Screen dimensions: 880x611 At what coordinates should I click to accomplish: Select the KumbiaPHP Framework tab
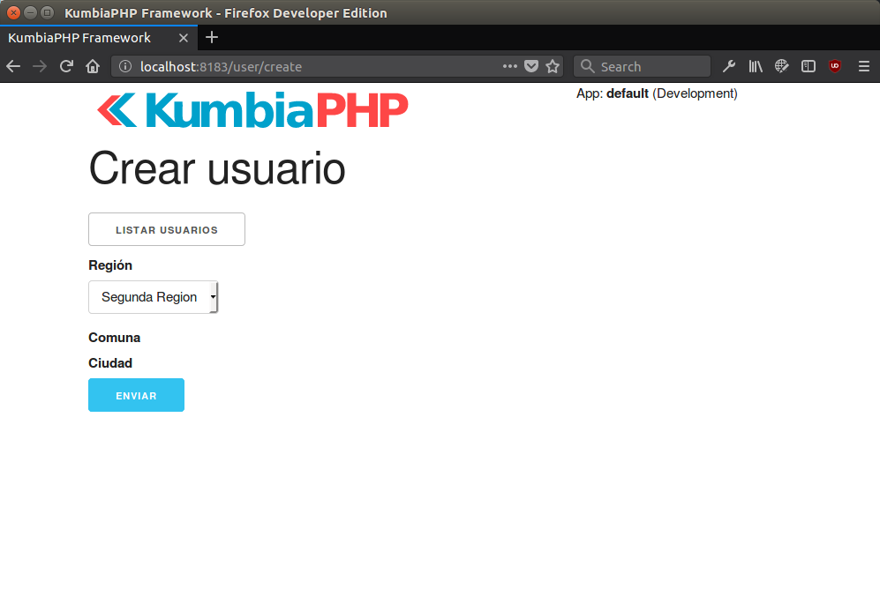[98, 38]
